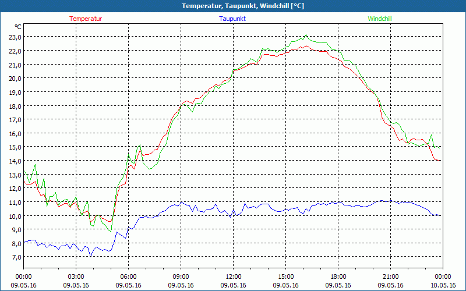Click the 09.05.16 date under 12:00
Screen dimensions: 466x291
pyautogui.click(x=234, y=285)
